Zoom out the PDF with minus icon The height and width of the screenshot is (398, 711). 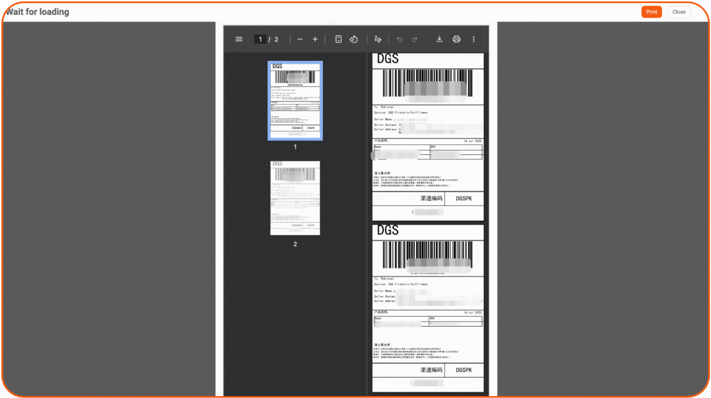(x=300, y=39)
